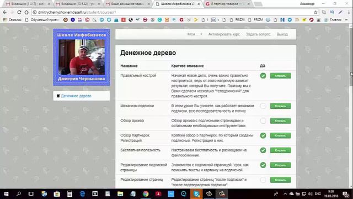Open the Обзор архива lesson button
Screen dimensions: 353x199
(x=280, y=121)
